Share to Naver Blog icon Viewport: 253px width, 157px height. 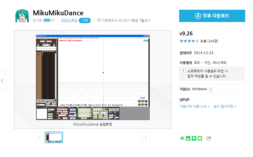click(x=182, y=138)
